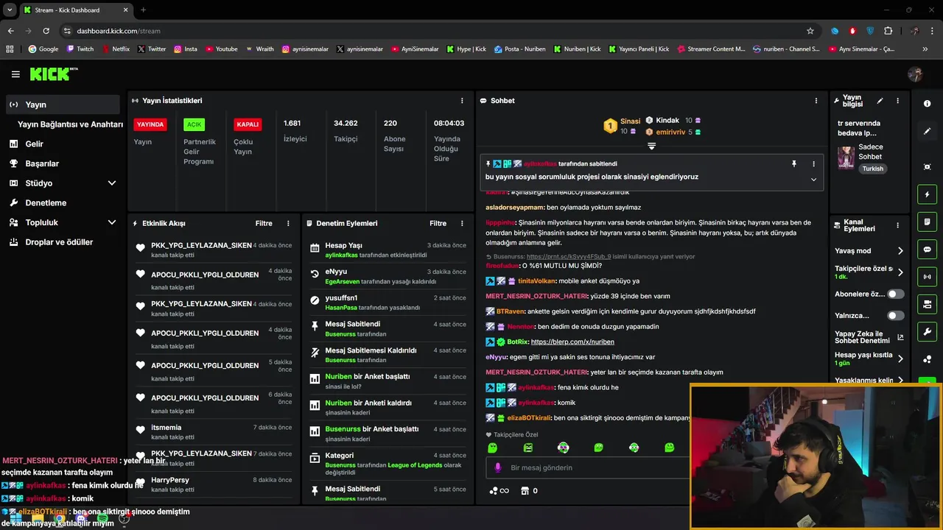Click the wrench icon in right sidebar
The height and width of the screenshot is (530, 943).
[927, 332]
